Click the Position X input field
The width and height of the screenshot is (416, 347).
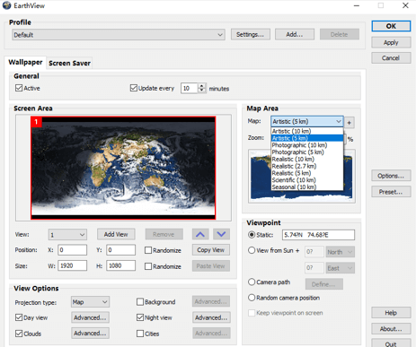[73, 250]
